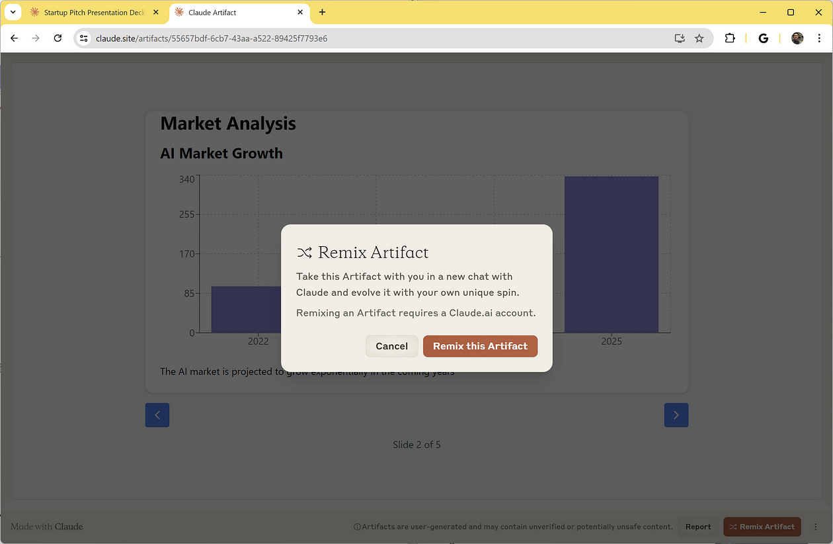Screen dimensions: 833x544
Task: Open the tab search chevron
Action: (13, 12)
